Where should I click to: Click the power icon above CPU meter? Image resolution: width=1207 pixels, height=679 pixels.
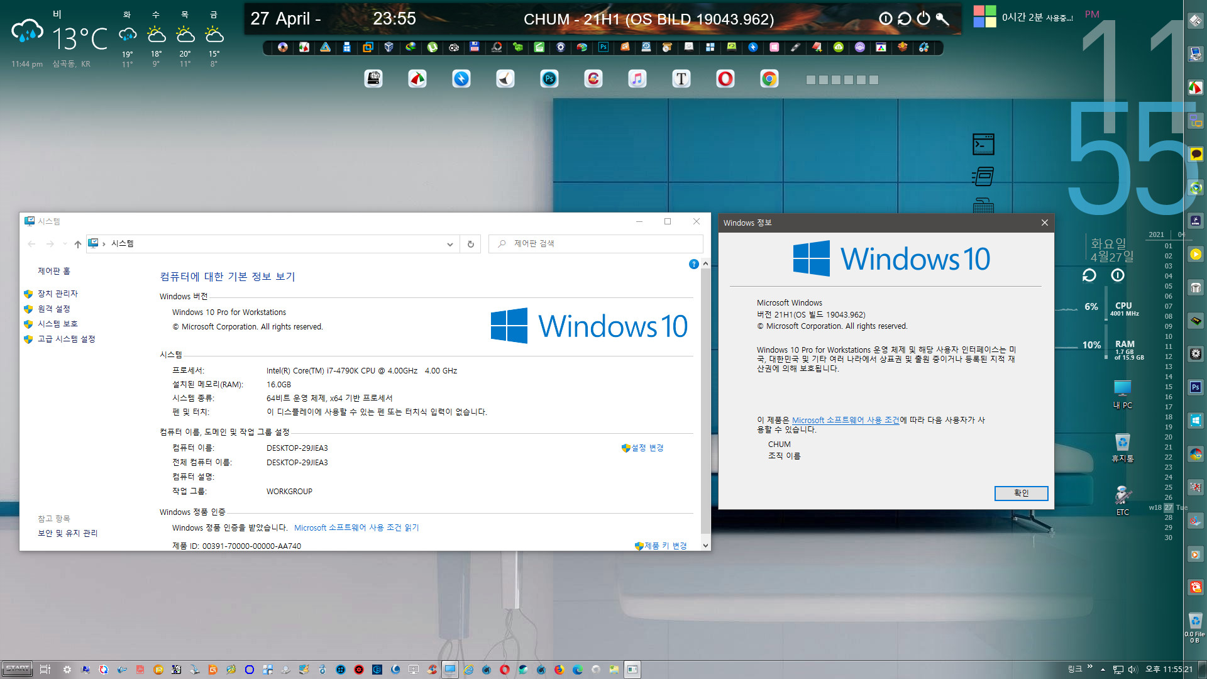click(1117, 275)
